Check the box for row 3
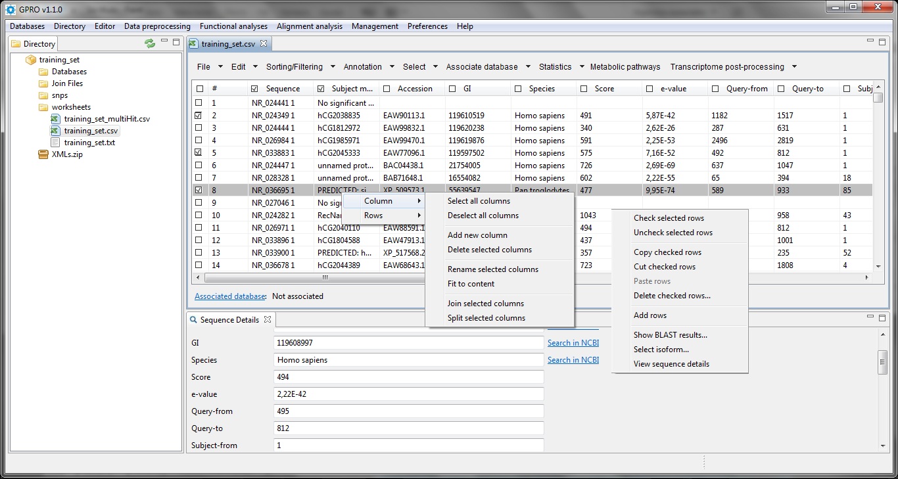This screenshot has height=479, width=898. pos(199,128)
